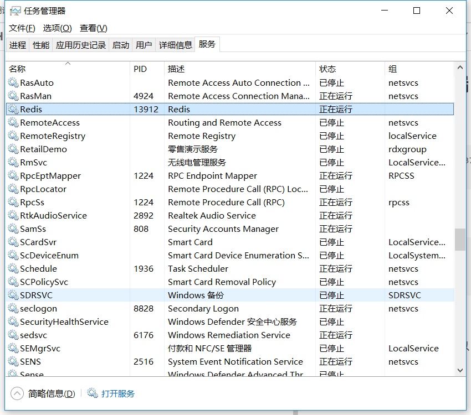Click the gear icon beside SCardSvr
The height and width of the screenshot is (415, 471).
(x=13, y=242)
